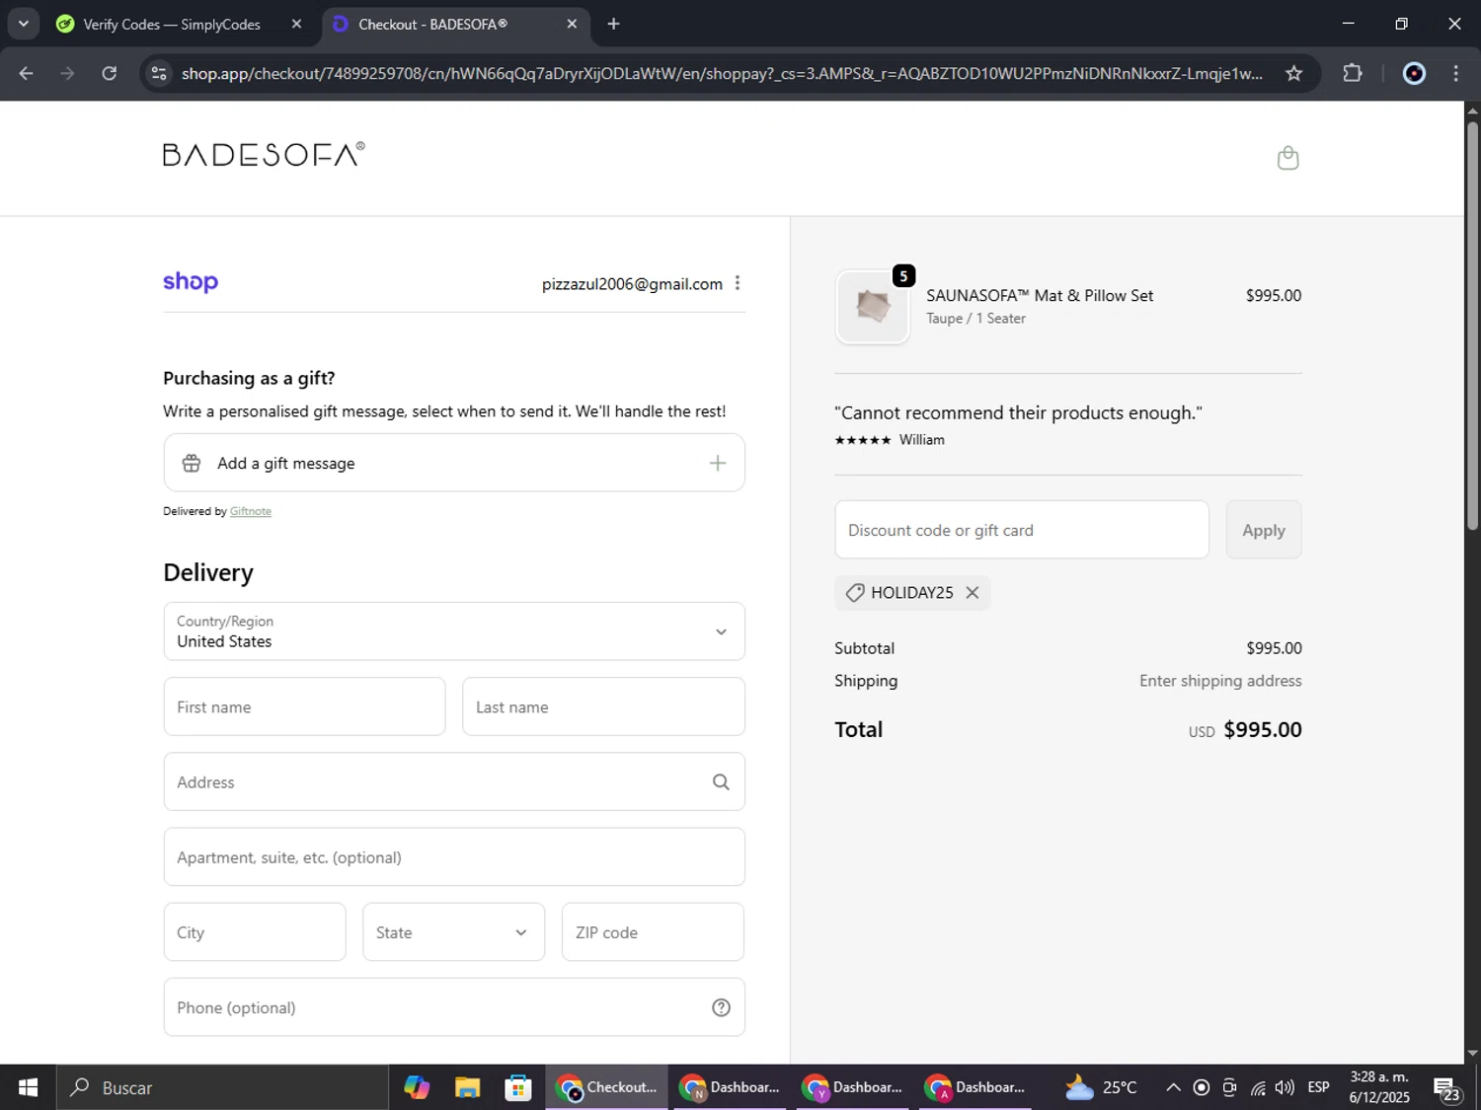The height and width of the screenshot is (1110, 1481).
Task: View site information icon in the address bar
Action: (x=160, y=73)
